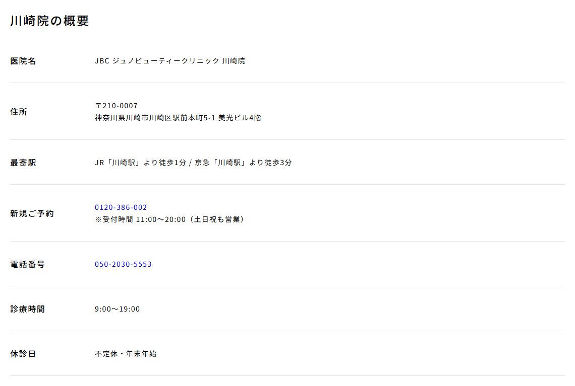Select postal code 〒210-0007

tap(116, 106)
